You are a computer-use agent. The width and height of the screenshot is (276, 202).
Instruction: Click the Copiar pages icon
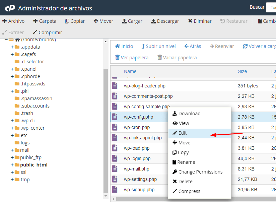pyautogui.click(x=67, y=21)
